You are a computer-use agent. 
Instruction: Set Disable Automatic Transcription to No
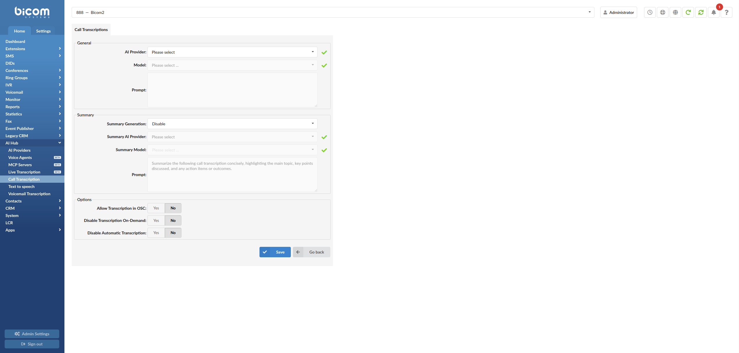click(x=173, y=233)
